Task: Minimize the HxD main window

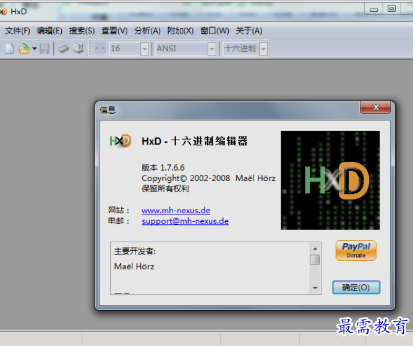Action: pos(373,9)
